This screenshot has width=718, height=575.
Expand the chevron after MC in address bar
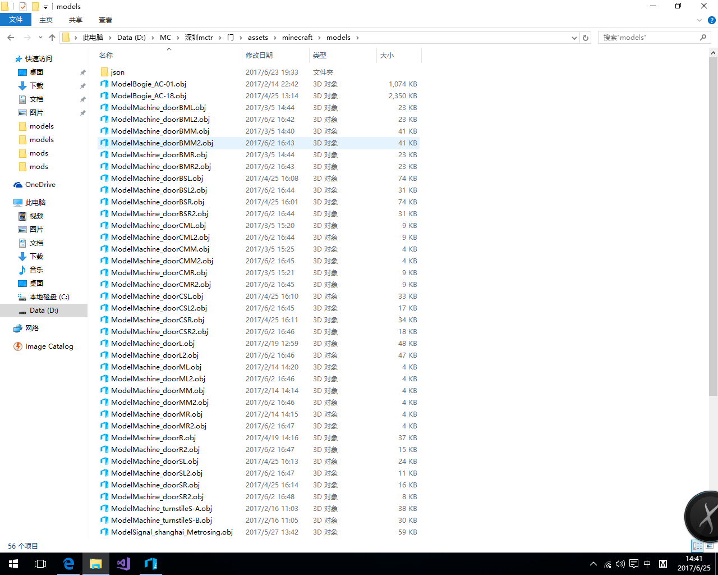point(178,38)
